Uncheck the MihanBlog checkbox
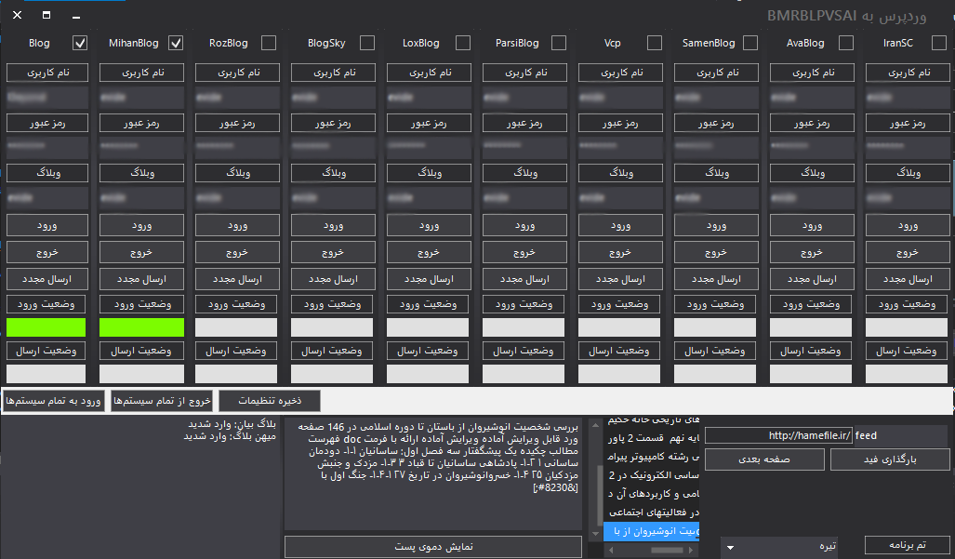This screenshot has height=559, width=955. (176, 43)
